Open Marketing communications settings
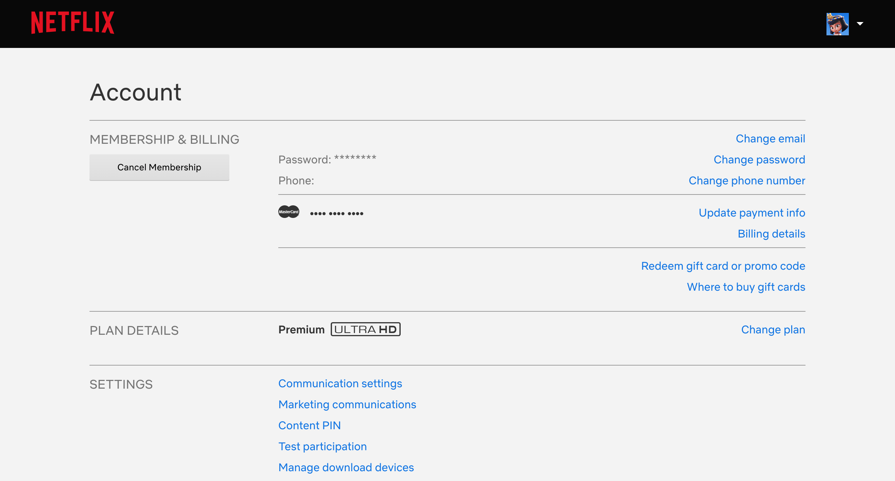 [x=347, y=405]
